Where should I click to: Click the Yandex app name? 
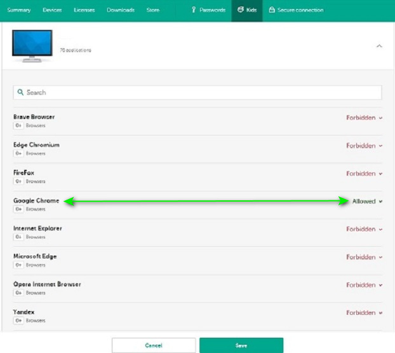23,312
